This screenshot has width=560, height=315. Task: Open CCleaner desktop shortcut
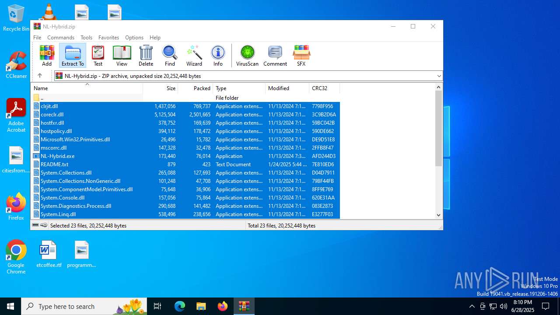[16, 65]
